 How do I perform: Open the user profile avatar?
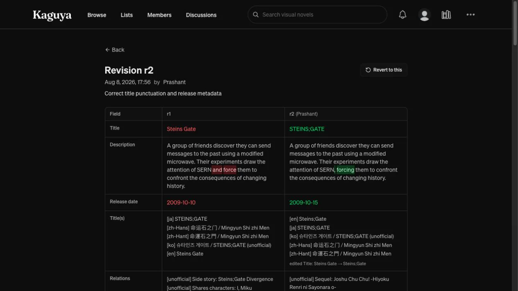(424, 15)
